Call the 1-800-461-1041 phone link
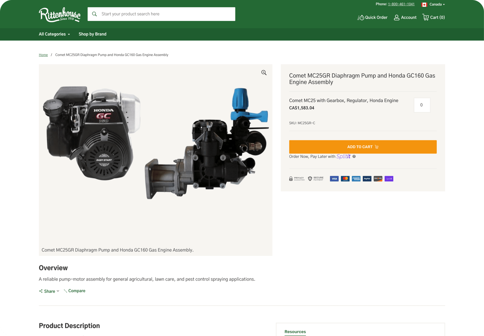Viewport: 484px width, 336px height. pos(401,4)
